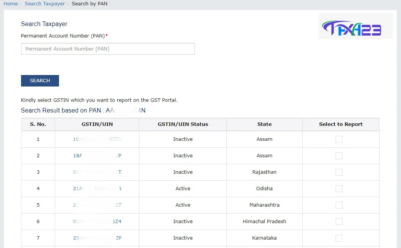Tick Select to Report checkbox for row 1
The image size is (401, 248).
coord(339,139)
